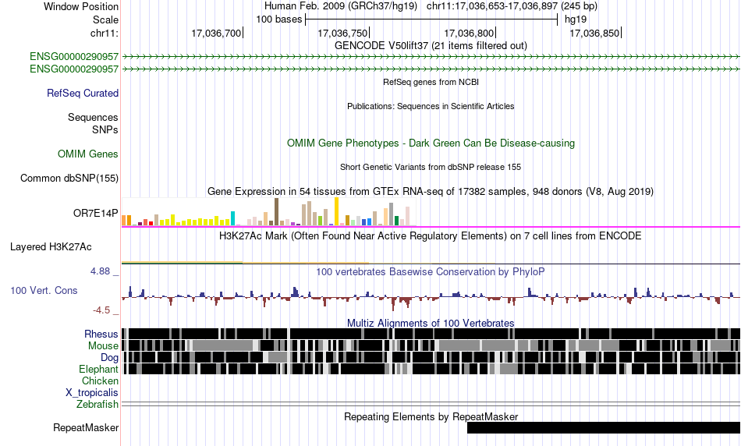Click the Dog alignment row label
Viewport: 741px width, 446px height.
(x=109, y=358)
